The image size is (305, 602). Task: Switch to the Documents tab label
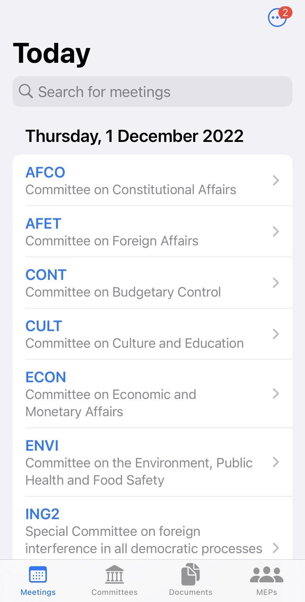click(x=190, y=592)
